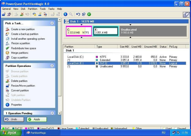Image resolution: width=191 pixels, height=136 pixels.
Task: Click the Redistribute free space task icon
Action: [7, 48]
